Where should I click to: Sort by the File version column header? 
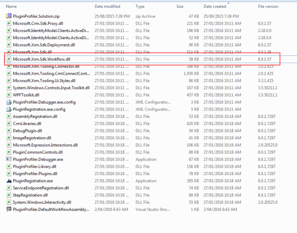click(268, 7)
